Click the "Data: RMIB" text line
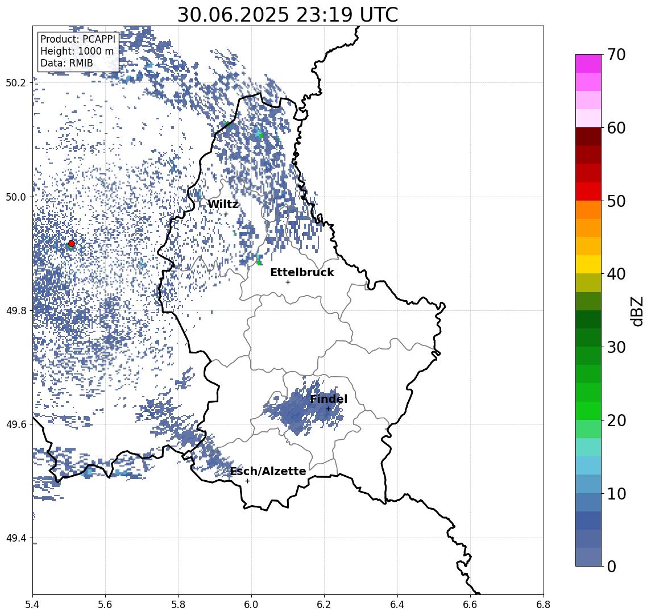651x616 pixels. tap(67, 64)
